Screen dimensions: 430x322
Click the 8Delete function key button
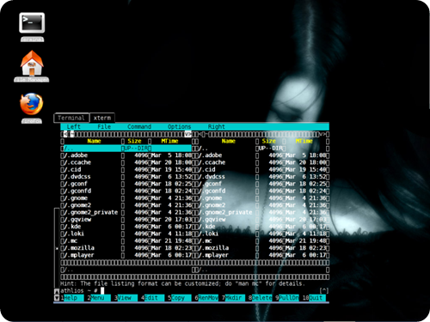[260, 298]
